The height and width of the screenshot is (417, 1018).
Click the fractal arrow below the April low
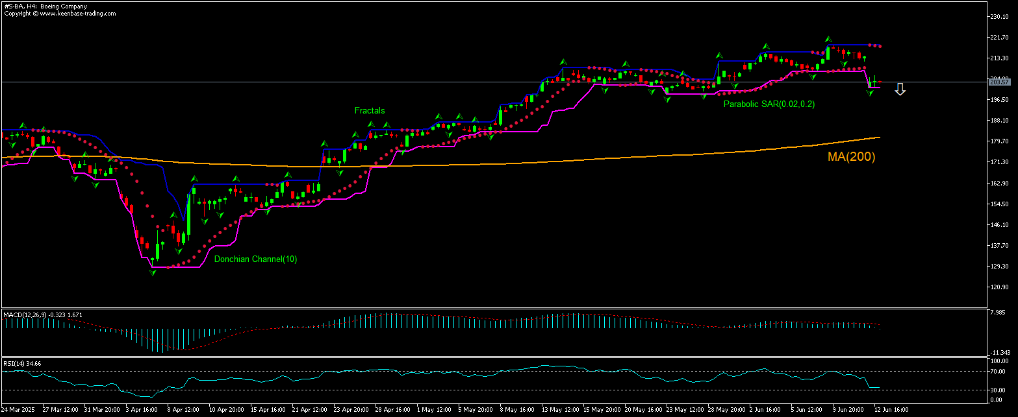(x=153, y=273)
